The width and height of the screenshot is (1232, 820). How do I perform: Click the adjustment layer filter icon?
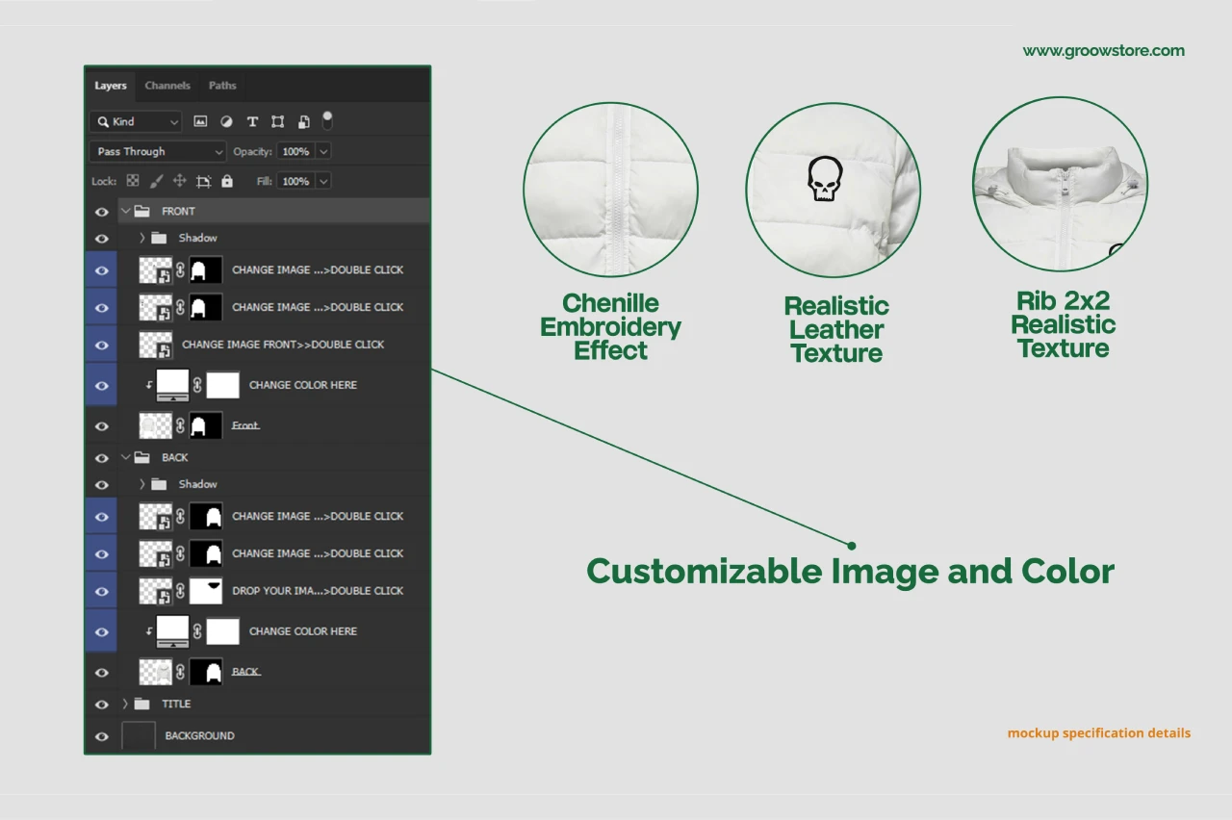[226, 122]
